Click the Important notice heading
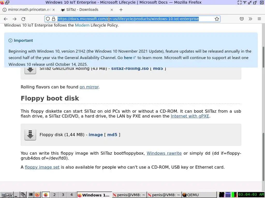The height and width of the screenshot is (198, 265). click(23, 40)
